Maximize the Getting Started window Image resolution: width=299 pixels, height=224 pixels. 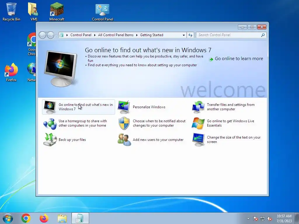coord(252,27)
